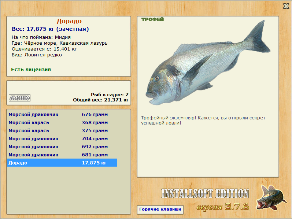Click the Дорадо fish title
The image size is (292, 219).
pyautogui.click(x=69, y=21)
